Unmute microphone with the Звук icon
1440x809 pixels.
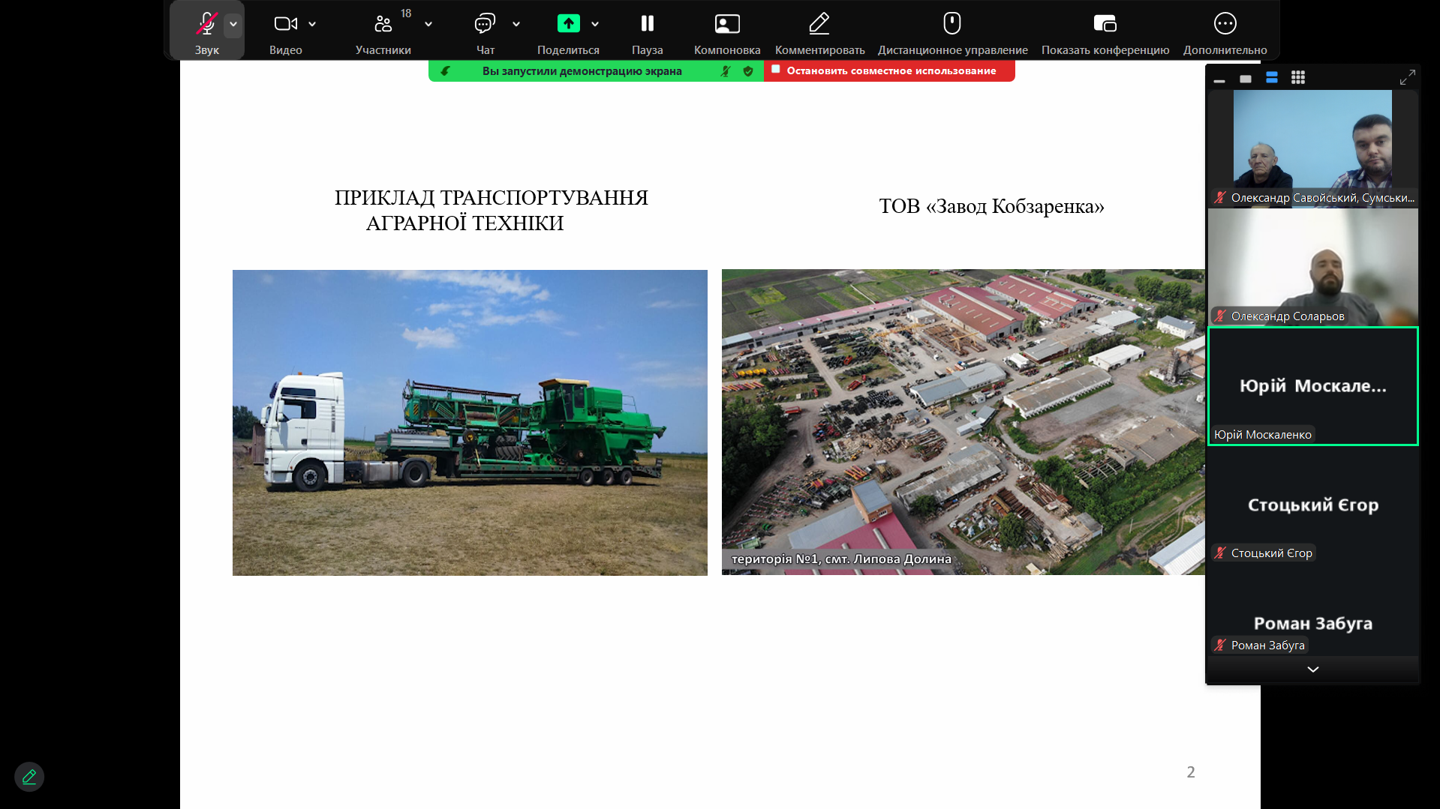coord(206,25)
